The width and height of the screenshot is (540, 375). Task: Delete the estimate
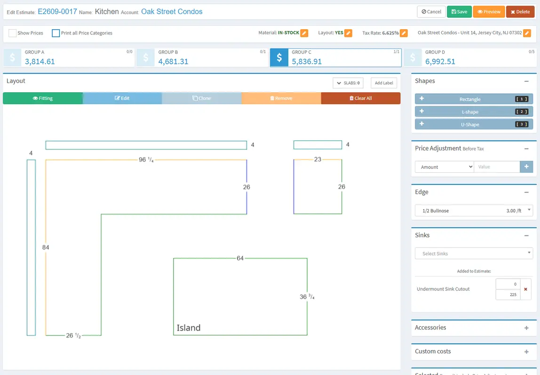pyautogui.click(x=520, y=12)
